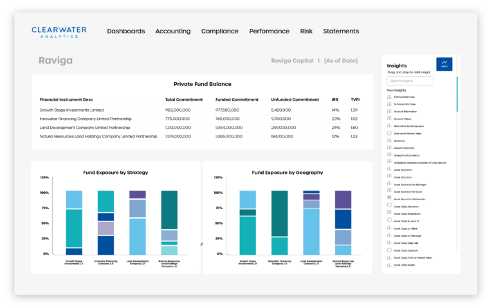Click the teal Insights panel scrollbar
This screenshot has height=308, width=494.
[457, 94]
